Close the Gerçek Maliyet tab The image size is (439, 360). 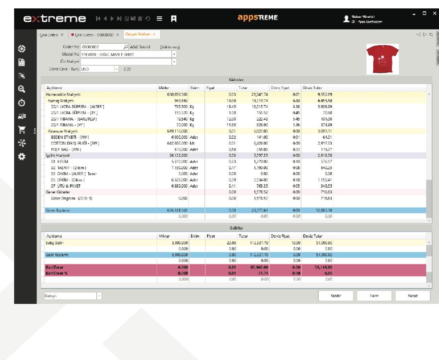[154, 34]
